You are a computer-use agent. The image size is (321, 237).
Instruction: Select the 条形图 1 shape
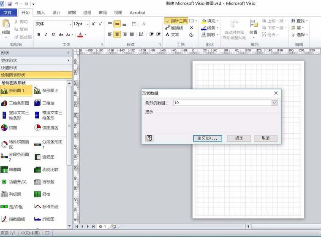(16, 90)
